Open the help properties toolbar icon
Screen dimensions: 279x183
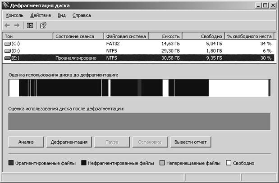43,25
